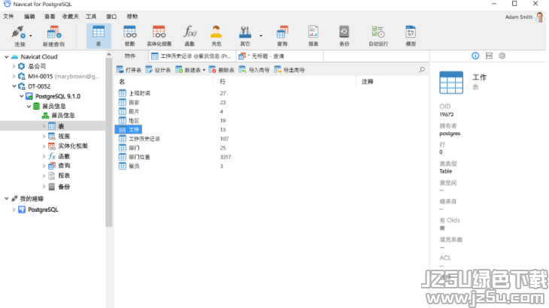Open the 工具 menu
Image resolution: width=549 pixels, height=308 pixels.
tap(91, 17)
